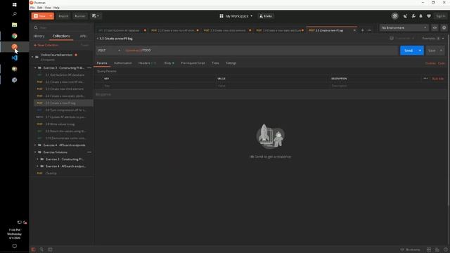Image resolution: width=450 pixels, height=253 pixels.
Task: Click the Invite button
Action: 266,16
